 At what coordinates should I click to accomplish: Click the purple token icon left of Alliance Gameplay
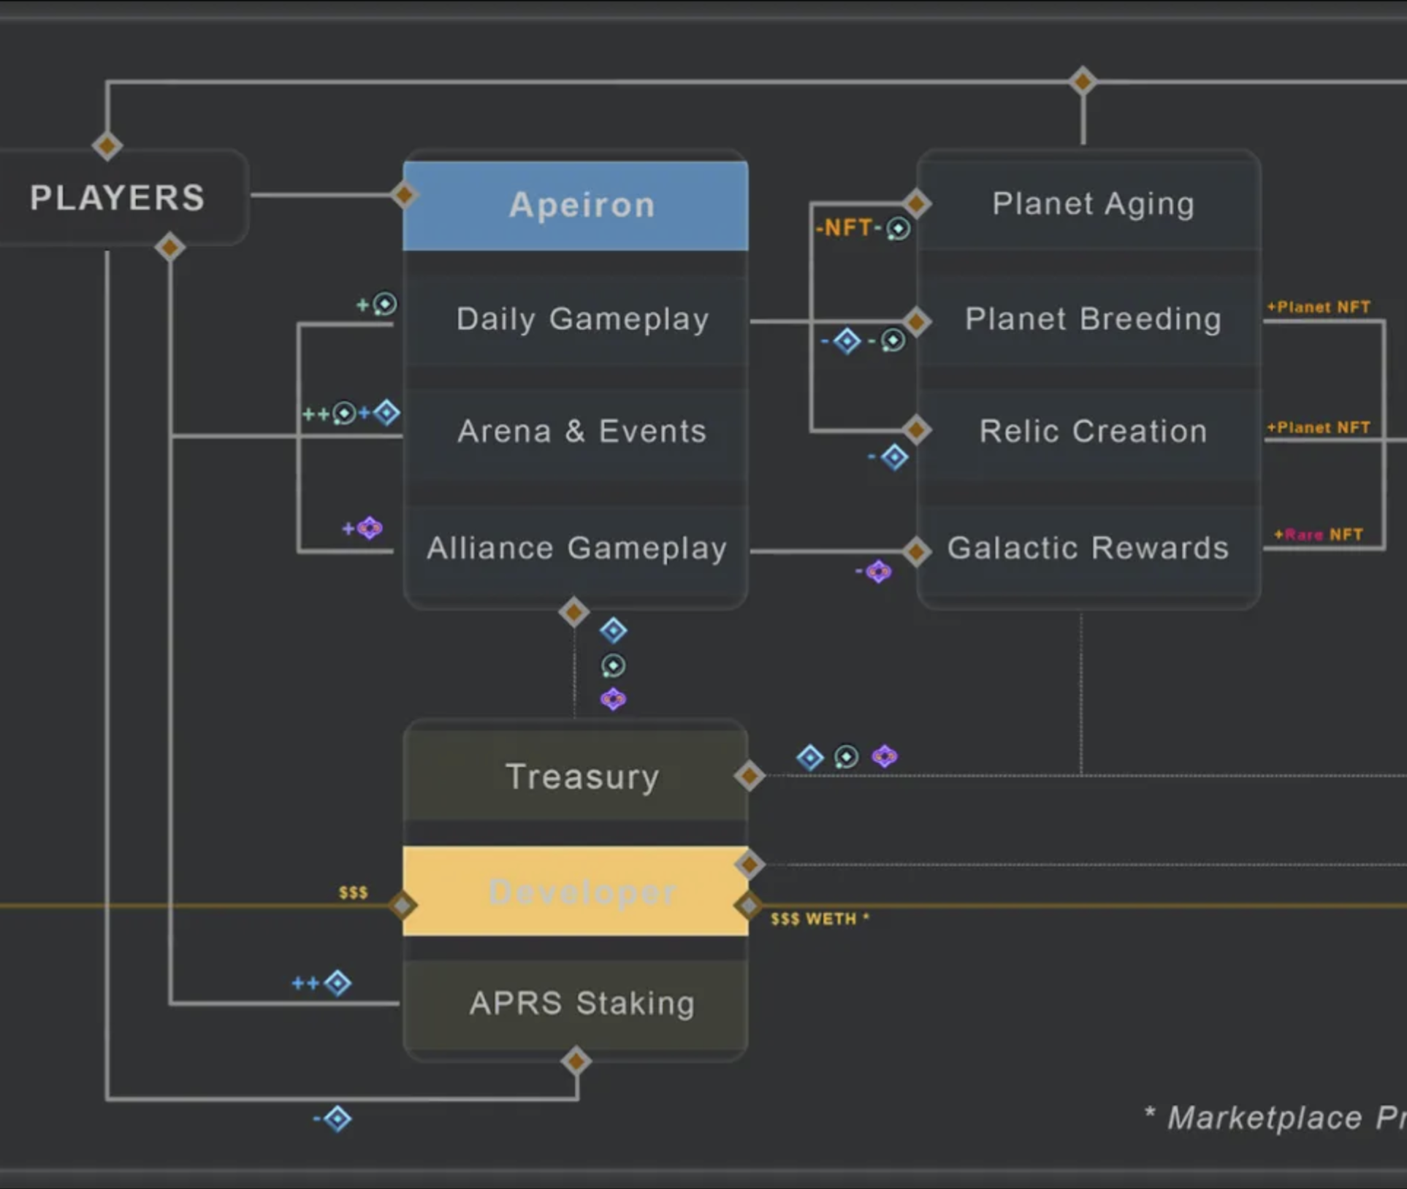pyautogui.click(x=370, y=527)
